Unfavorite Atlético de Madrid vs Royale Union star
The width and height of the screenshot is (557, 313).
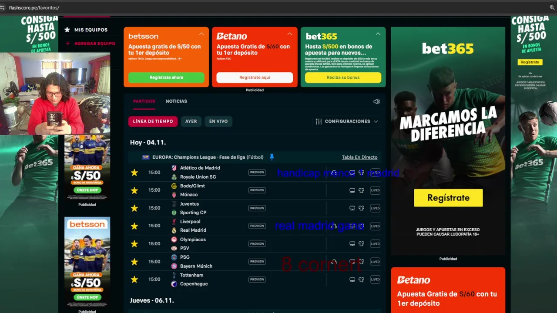(x=134, y=173)
